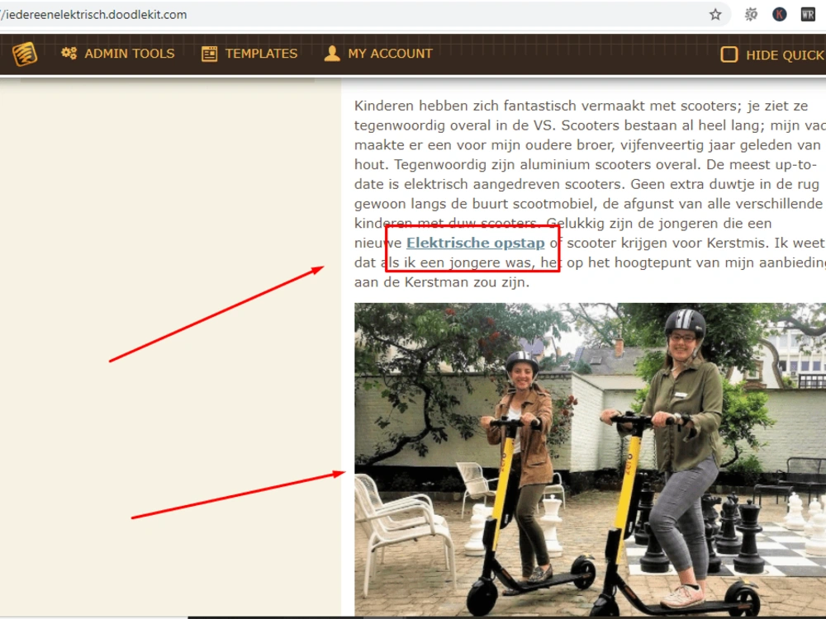The width and height of the screenshot is (826, 619).
Task: Click the WR extension icon
Action: tap(808, 14)
